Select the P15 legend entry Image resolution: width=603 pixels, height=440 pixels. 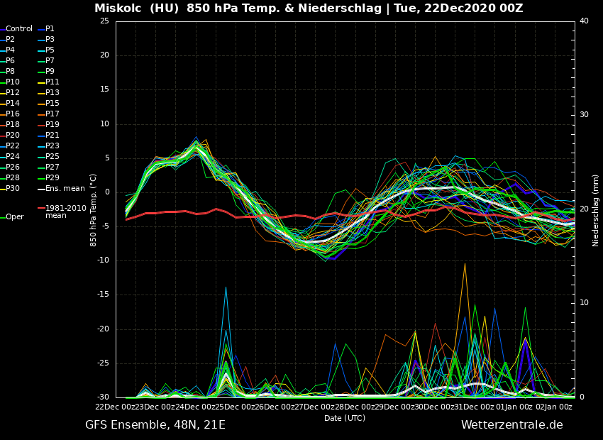(52, 104)
